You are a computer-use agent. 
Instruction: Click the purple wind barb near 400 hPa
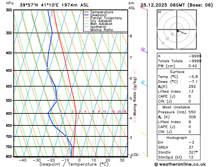[x=144, y=50]
